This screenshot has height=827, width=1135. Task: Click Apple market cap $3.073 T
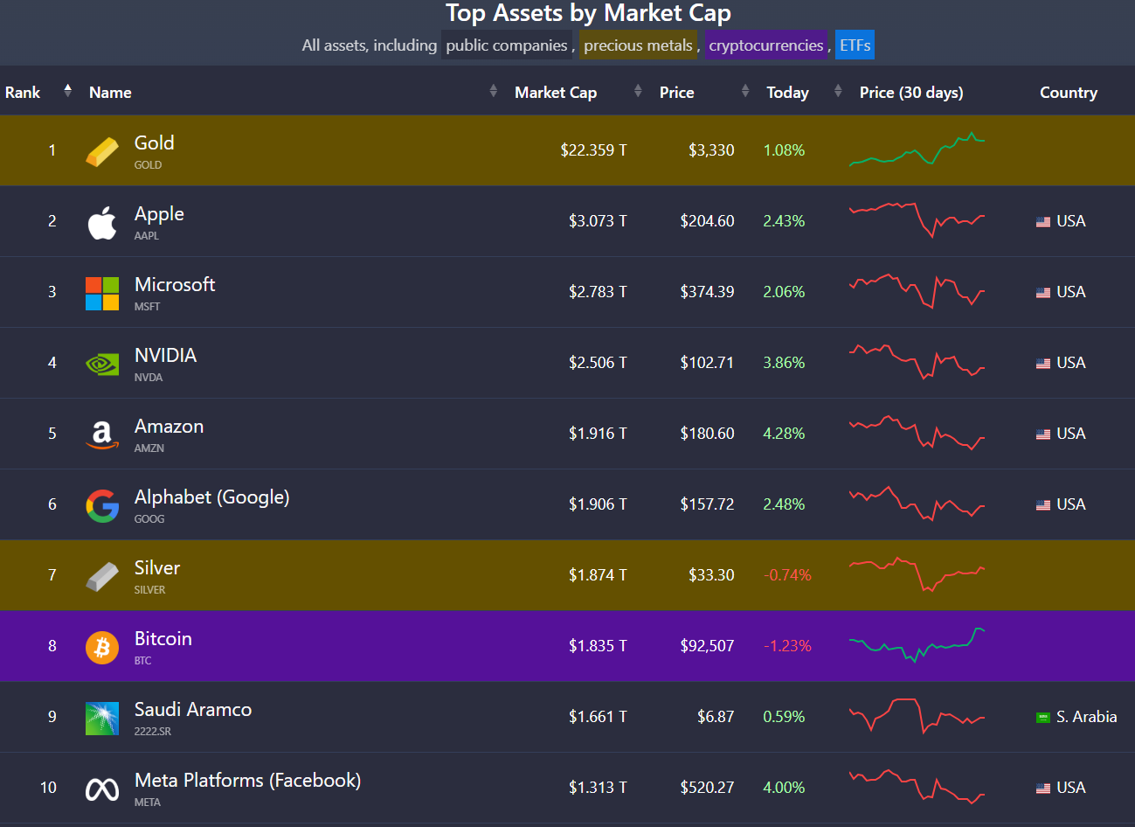click(x=598, y=221)
